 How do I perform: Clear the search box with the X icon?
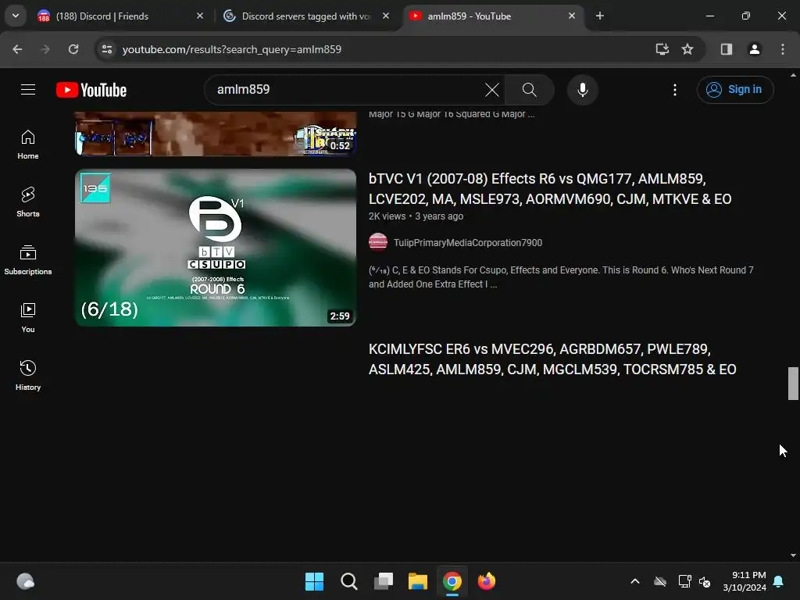click(x=492, y=90)
